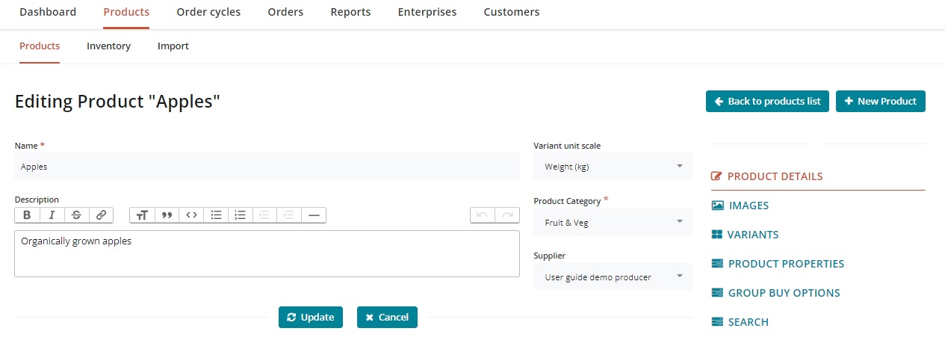Open the Supplier dropdown
The height and width of the screenshot is (346, 945).
[613, 277]
